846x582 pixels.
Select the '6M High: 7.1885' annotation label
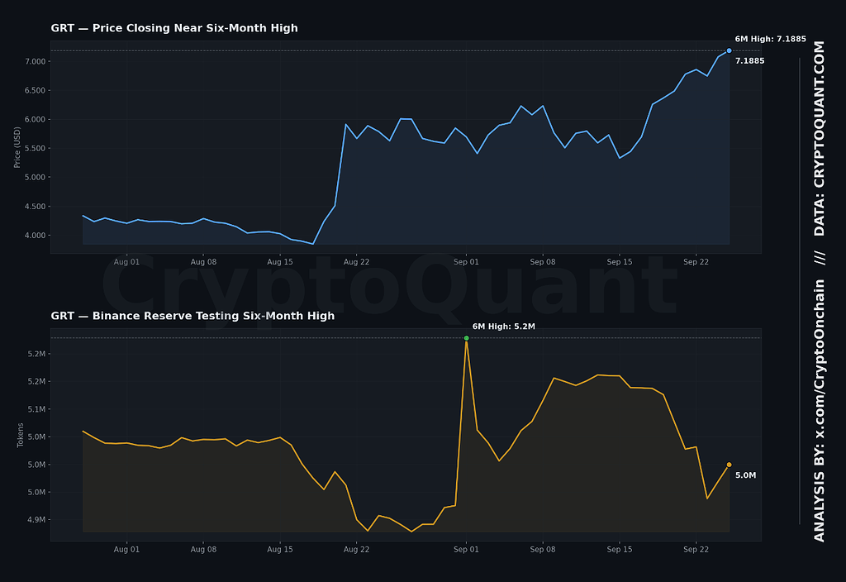click(x=770, y=39)
